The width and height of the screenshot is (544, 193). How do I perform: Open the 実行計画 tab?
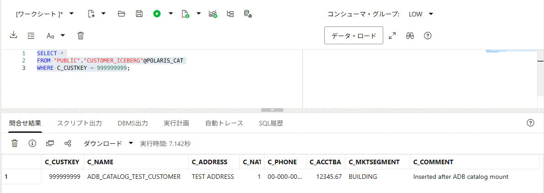coord(176,123)
